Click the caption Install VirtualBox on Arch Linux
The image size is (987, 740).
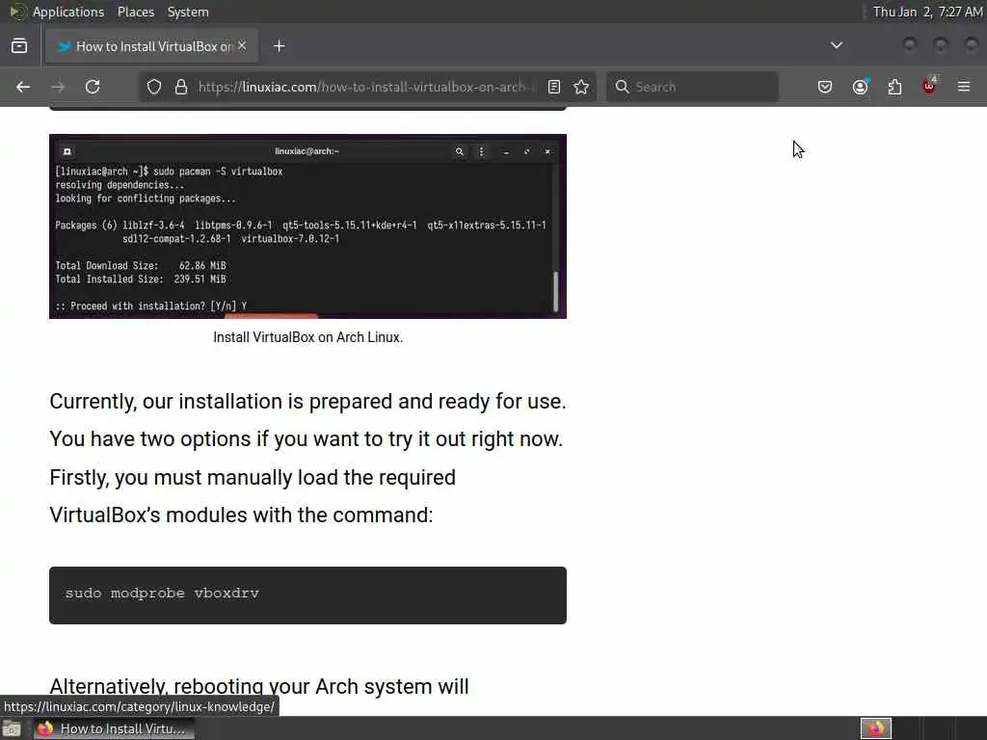pos(307,337)
